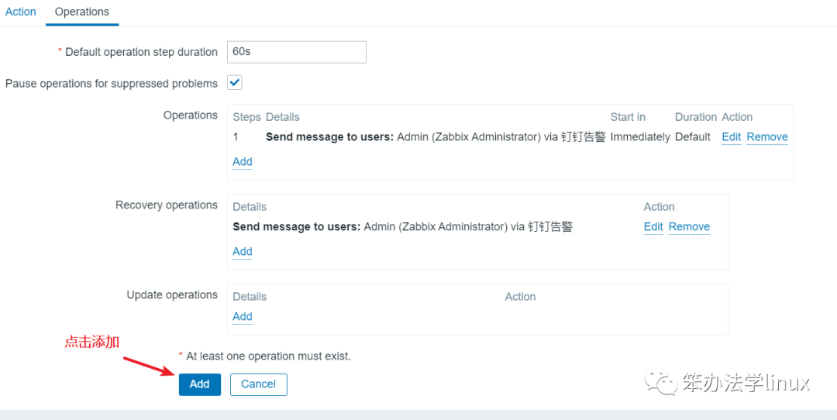
Task: Switch to the Action tab
Action: [x=21, y=12]
